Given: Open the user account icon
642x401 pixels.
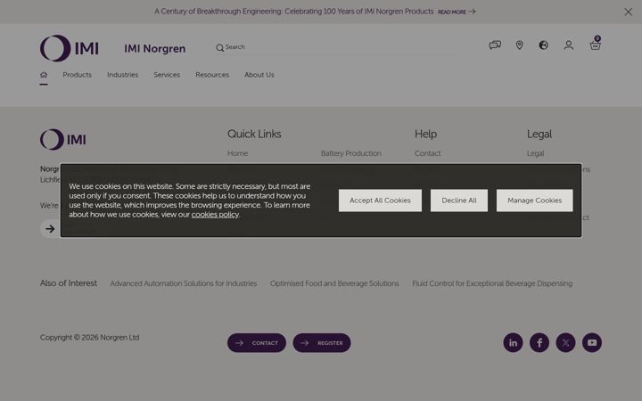Looking at the screenshot, I should click(x=568, y=45).
